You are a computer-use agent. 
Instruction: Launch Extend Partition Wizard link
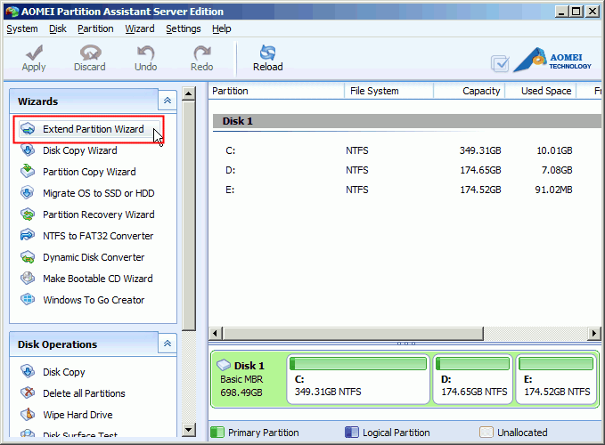(94, 129)
